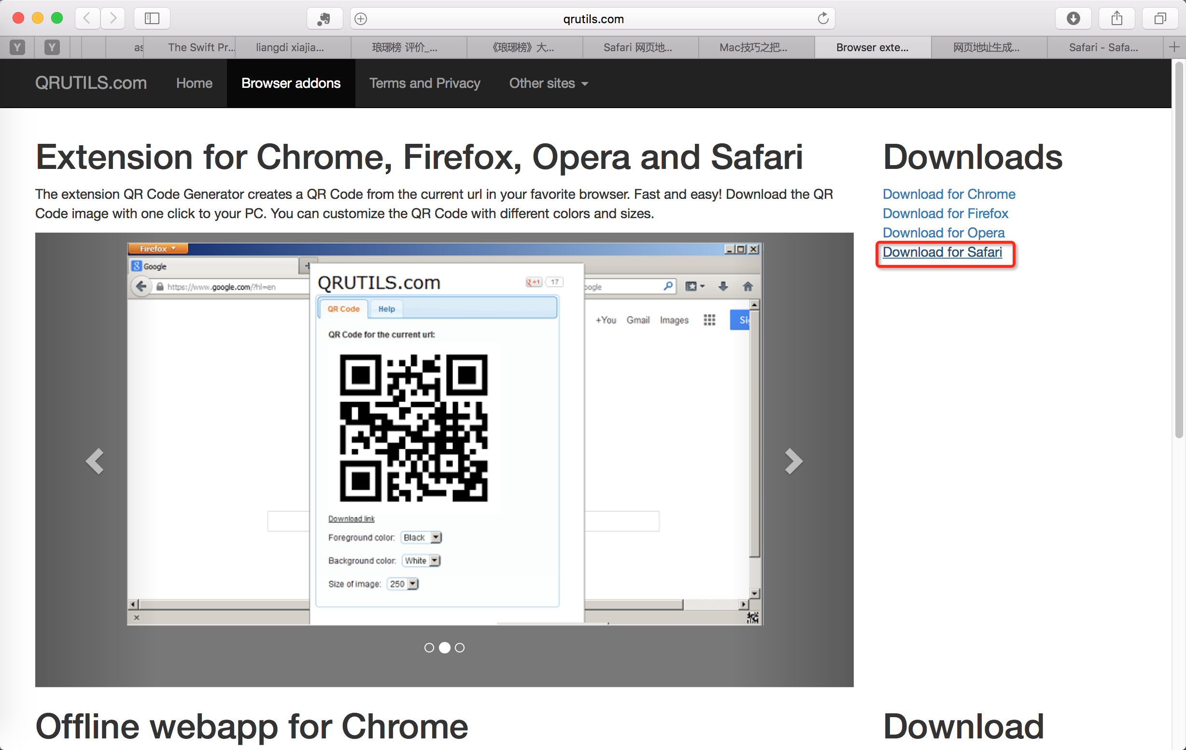Click the add-bookmark plus icon in address bar

(361, 19)
